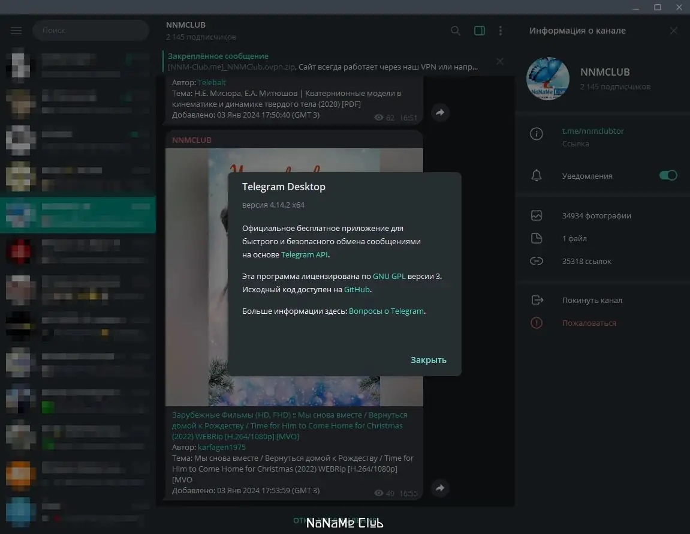The height and width of the screenshot is (534, 690).
Task: Open the NNMCLUB channel avatar
Action: tap(548, 79)
